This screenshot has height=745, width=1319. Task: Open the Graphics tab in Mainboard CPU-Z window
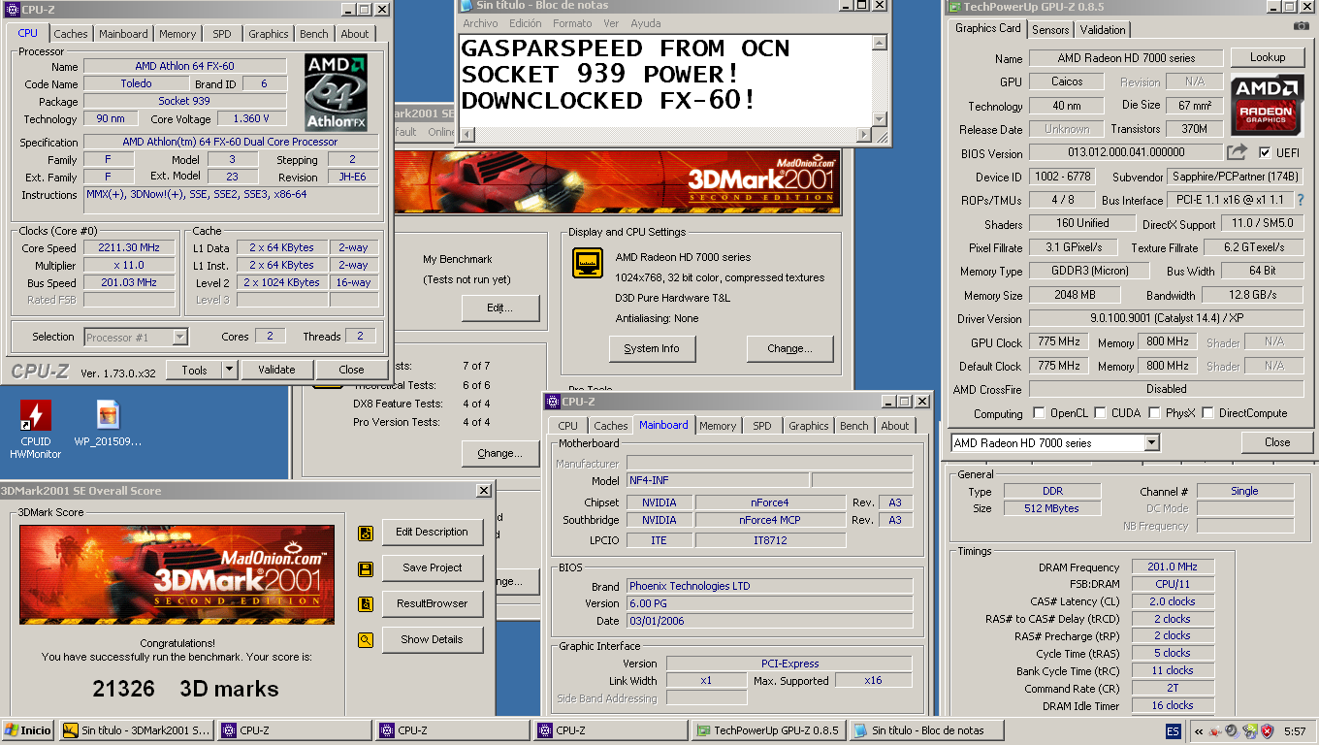(809, 426)
